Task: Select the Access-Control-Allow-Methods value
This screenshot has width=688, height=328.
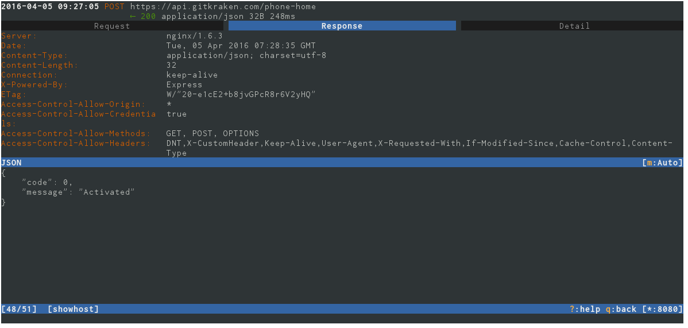Action: [x=212, y=133]
